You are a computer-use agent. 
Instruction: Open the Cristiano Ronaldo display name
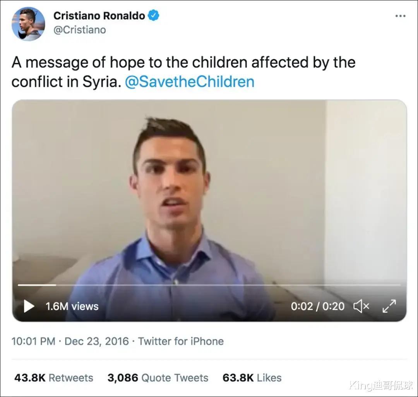click(x=99, y=16)
